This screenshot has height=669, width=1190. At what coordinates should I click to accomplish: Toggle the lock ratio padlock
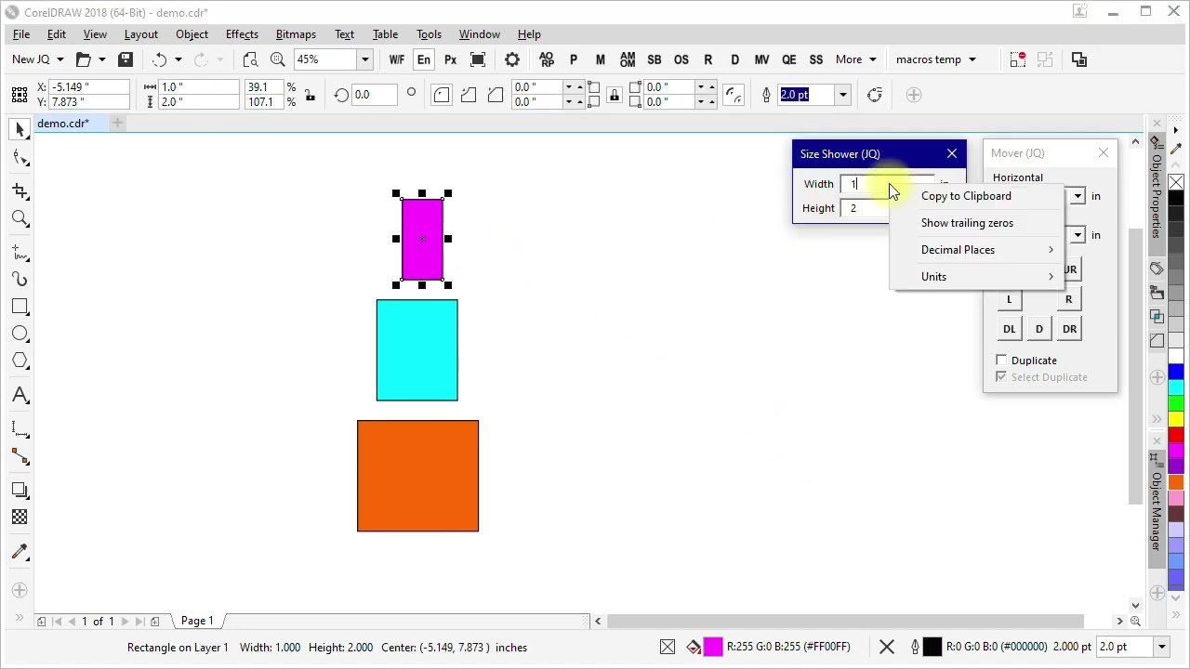tap(310, 95)
